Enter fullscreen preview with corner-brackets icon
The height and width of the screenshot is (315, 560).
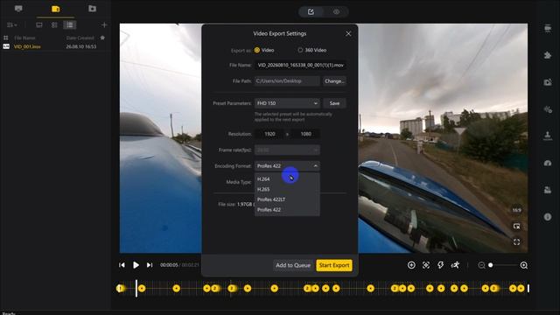click(517, 242)
